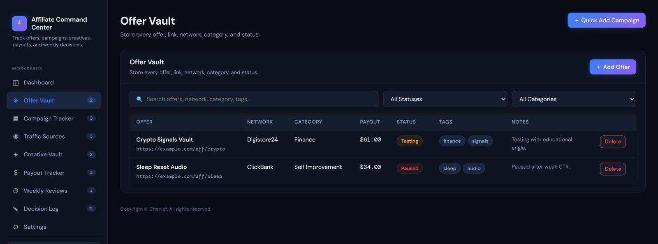Click Crypto Signals Vault offer name
Image resolution: width=658 pixels, height=244 pixels.
[x=164, y=140]
